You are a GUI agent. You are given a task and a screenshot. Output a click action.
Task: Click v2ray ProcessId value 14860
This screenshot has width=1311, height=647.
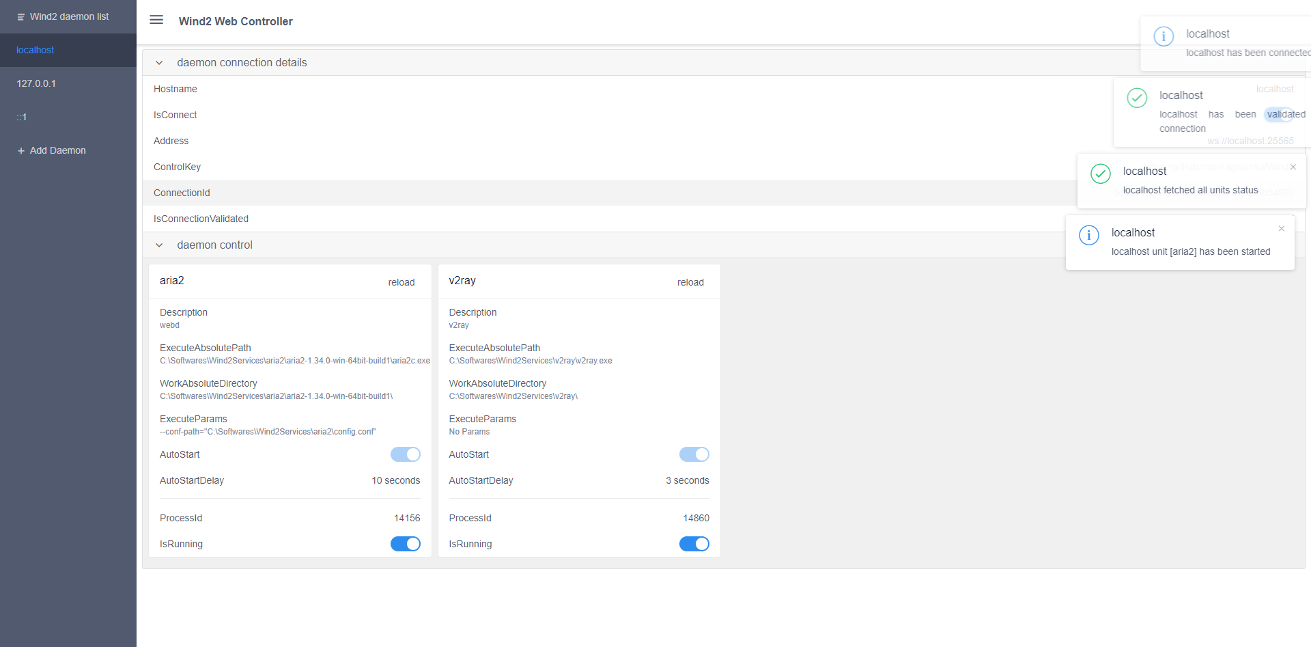[696, 518]
